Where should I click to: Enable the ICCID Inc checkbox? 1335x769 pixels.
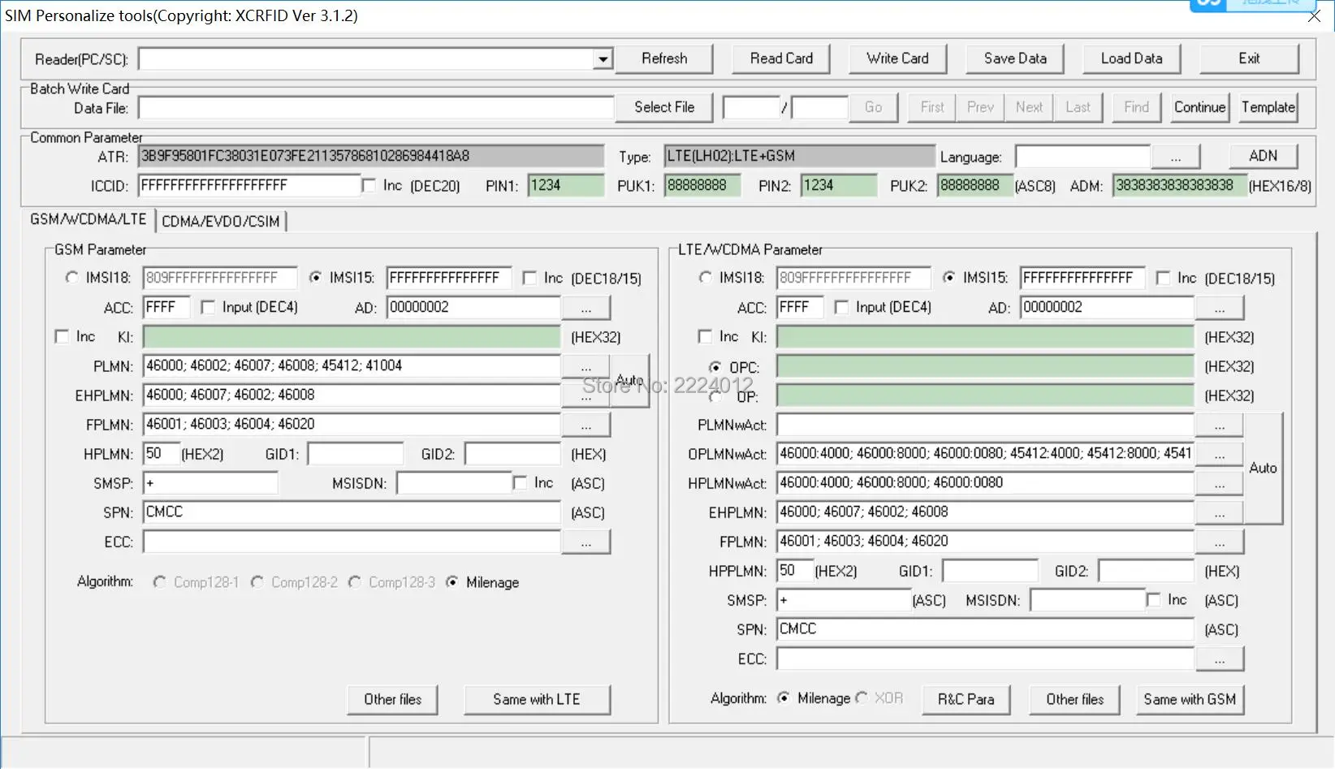(369, 186)
